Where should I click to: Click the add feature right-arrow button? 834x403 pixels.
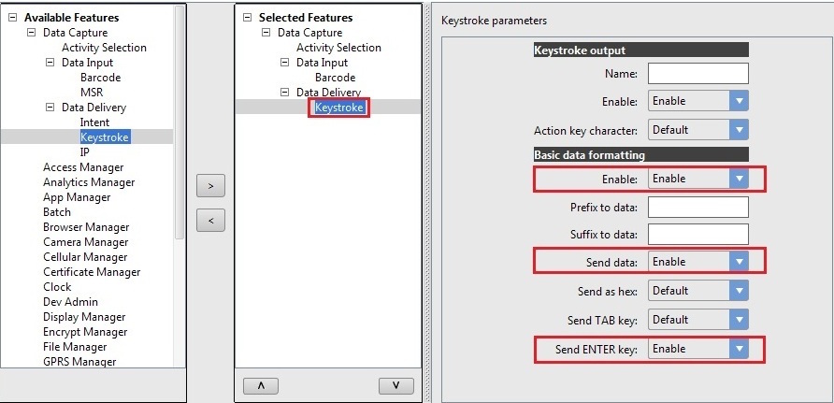[210, 185]
